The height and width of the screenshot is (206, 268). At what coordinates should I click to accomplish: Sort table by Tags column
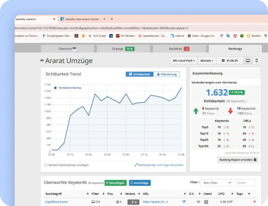(243, 194)
